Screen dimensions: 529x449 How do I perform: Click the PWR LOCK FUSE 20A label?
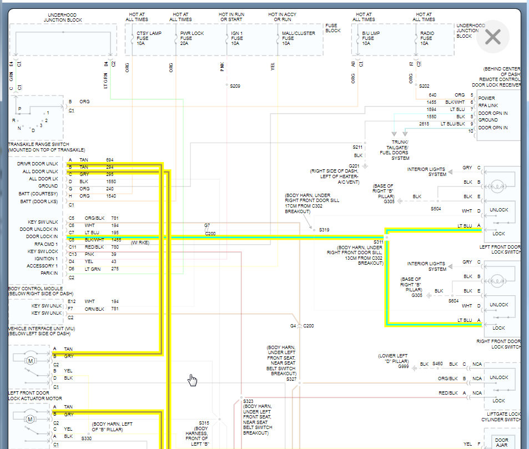192,38
